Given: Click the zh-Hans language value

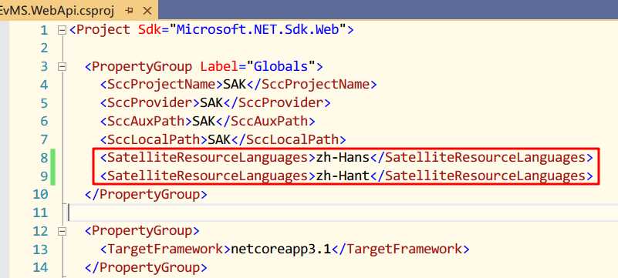Looking at the screenshot, I should click(x=343, y=158).
